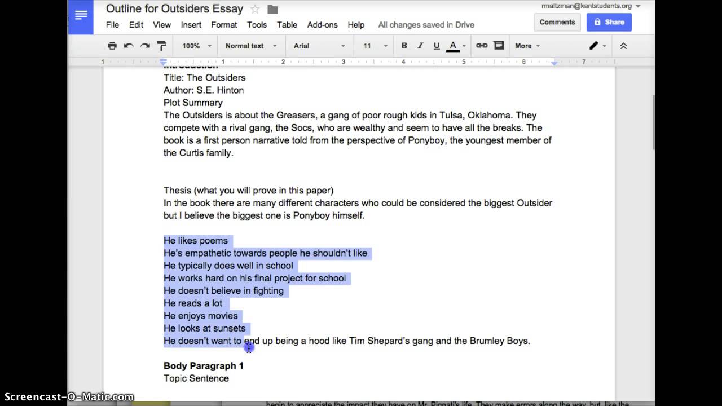Click 'He doesn't believe in fighting' line
Image resolution: width=722 pixels, height=406 pixels.
tap(223, 291)
